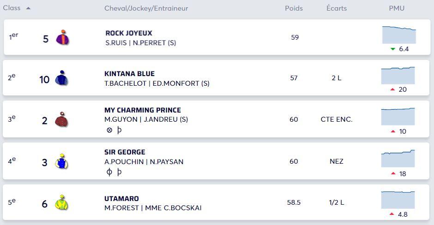
Task: Click the crossed-circle equipment icon for My Charming Prince
Action: pyautogui.click(x=109, y=130)
